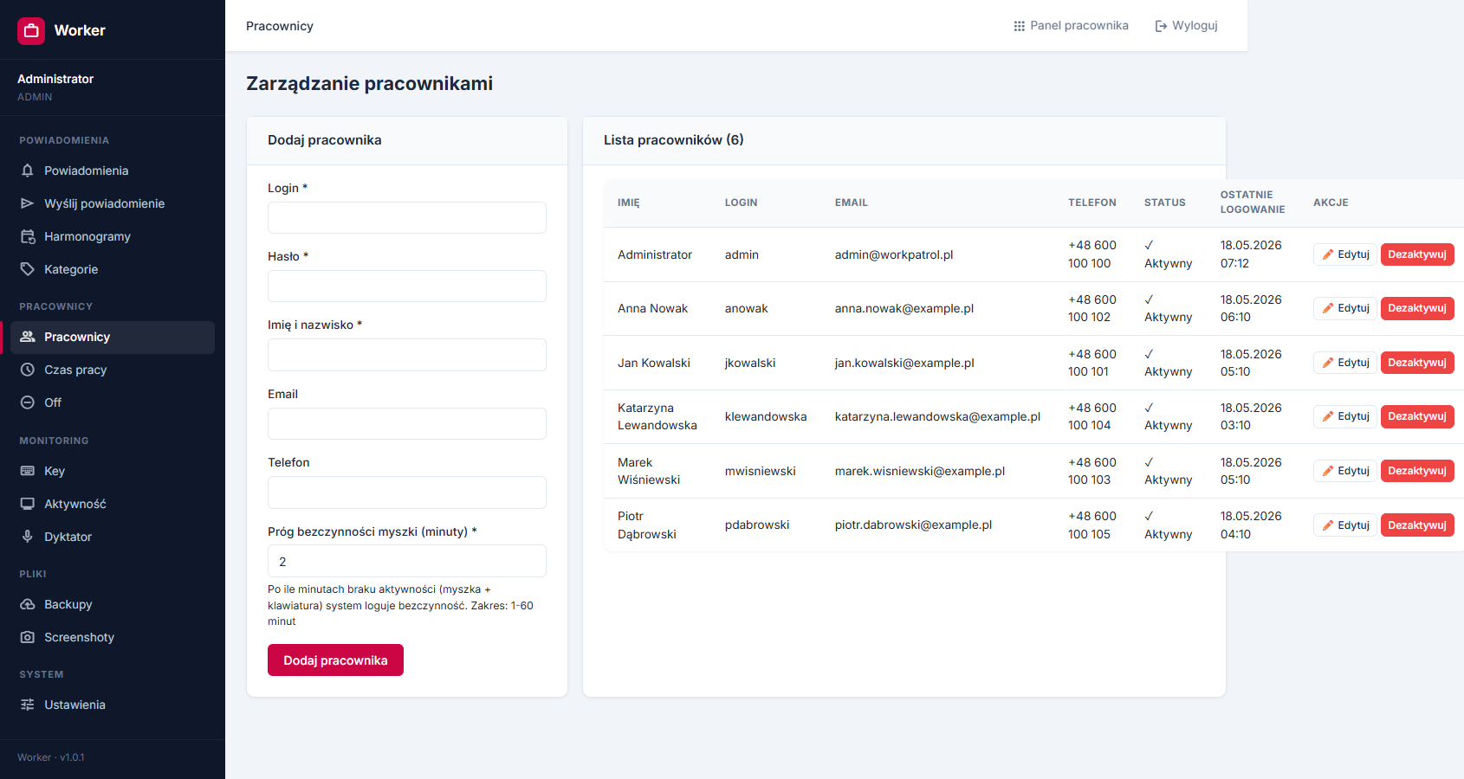
Task: Click the OSTATNIE LOGOWANIE column header
Action: pos(1253,202)
